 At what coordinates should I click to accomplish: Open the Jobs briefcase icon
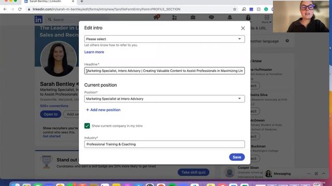193,17
